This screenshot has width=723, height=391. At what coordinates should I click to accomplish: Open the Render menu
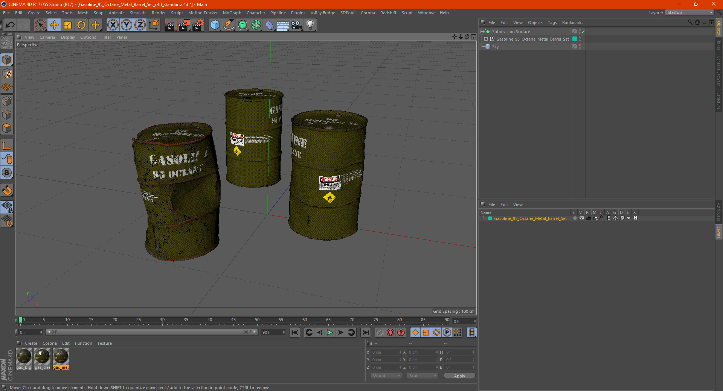tap(159, 13)
